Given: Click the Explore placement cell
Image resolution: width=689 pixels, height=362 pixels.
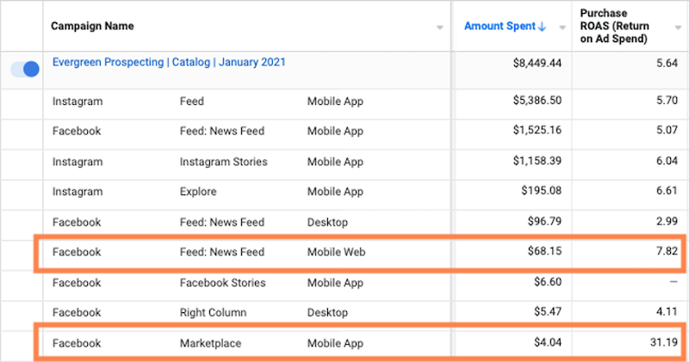Looking at the screenshot, I should (198, 192).
